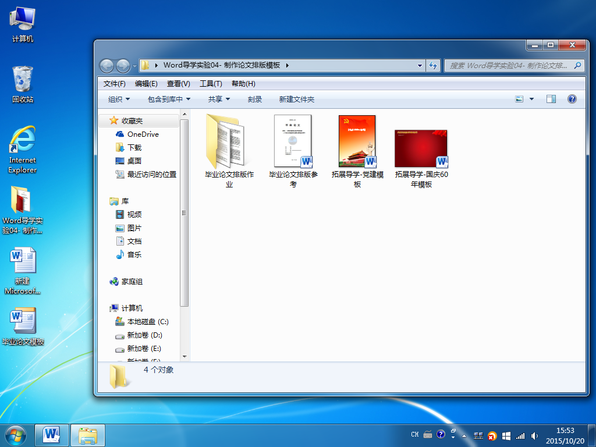Screen dimensions: 596x447
Task: Select the 拓展导学-党建模板 document
Action: 357,151
